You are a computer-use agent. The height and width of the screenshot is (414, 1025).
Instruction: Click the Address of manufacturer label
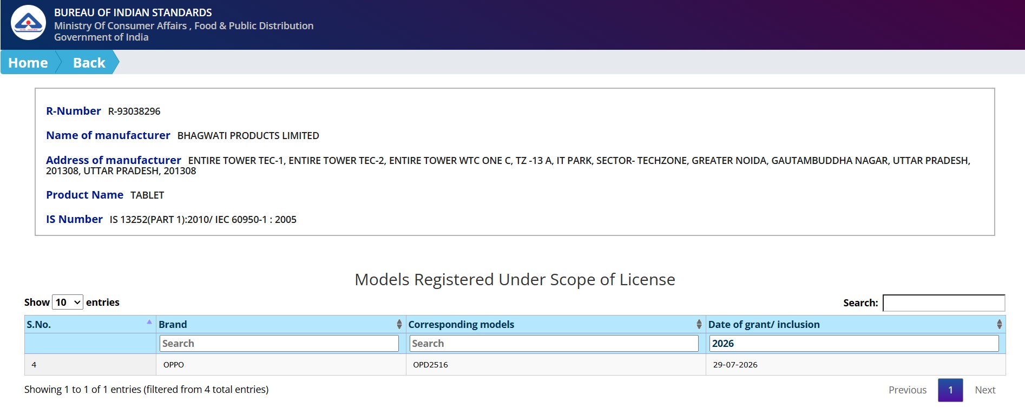tap(114, 160)
